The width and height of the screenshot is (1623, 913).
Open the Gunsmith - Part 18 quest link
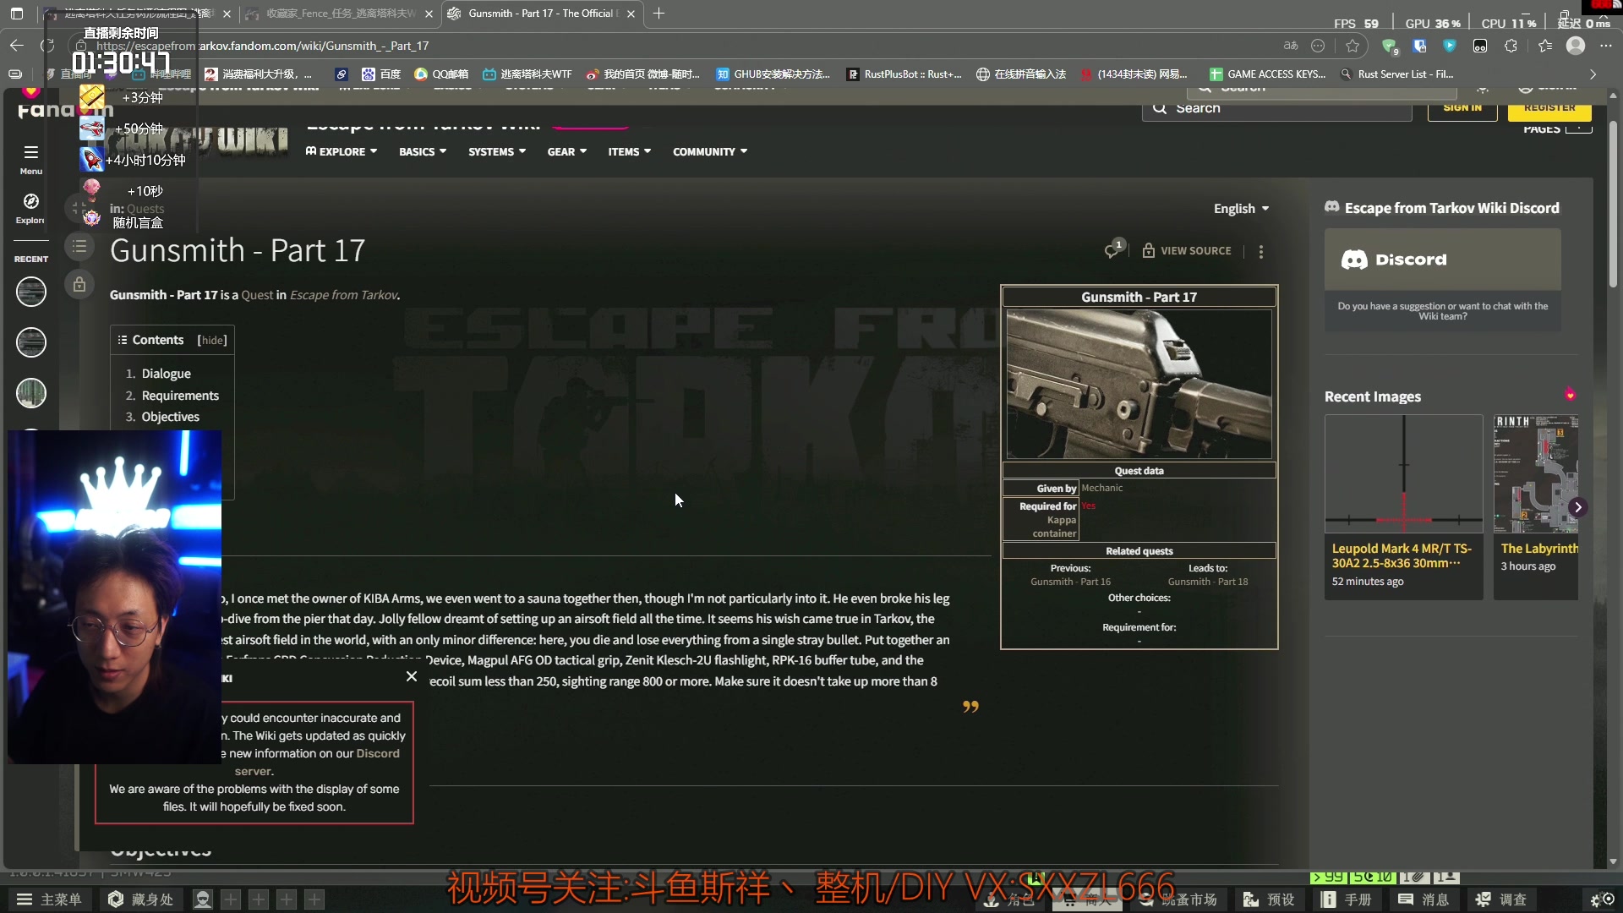coord(1207,582)
